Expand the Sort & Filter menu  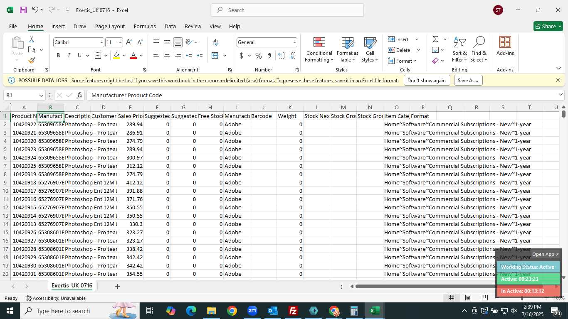460,49
